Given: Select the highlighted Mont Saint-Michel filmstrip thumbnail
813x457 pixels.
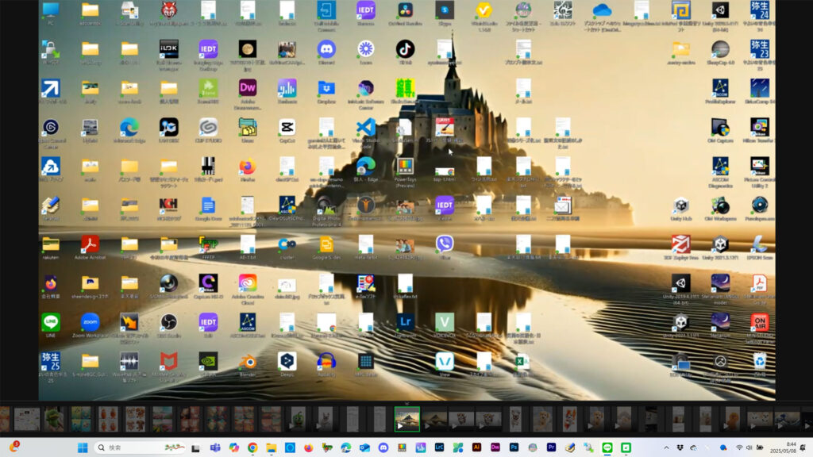Looking at the screenshot, I should click(x=407, y=419).
